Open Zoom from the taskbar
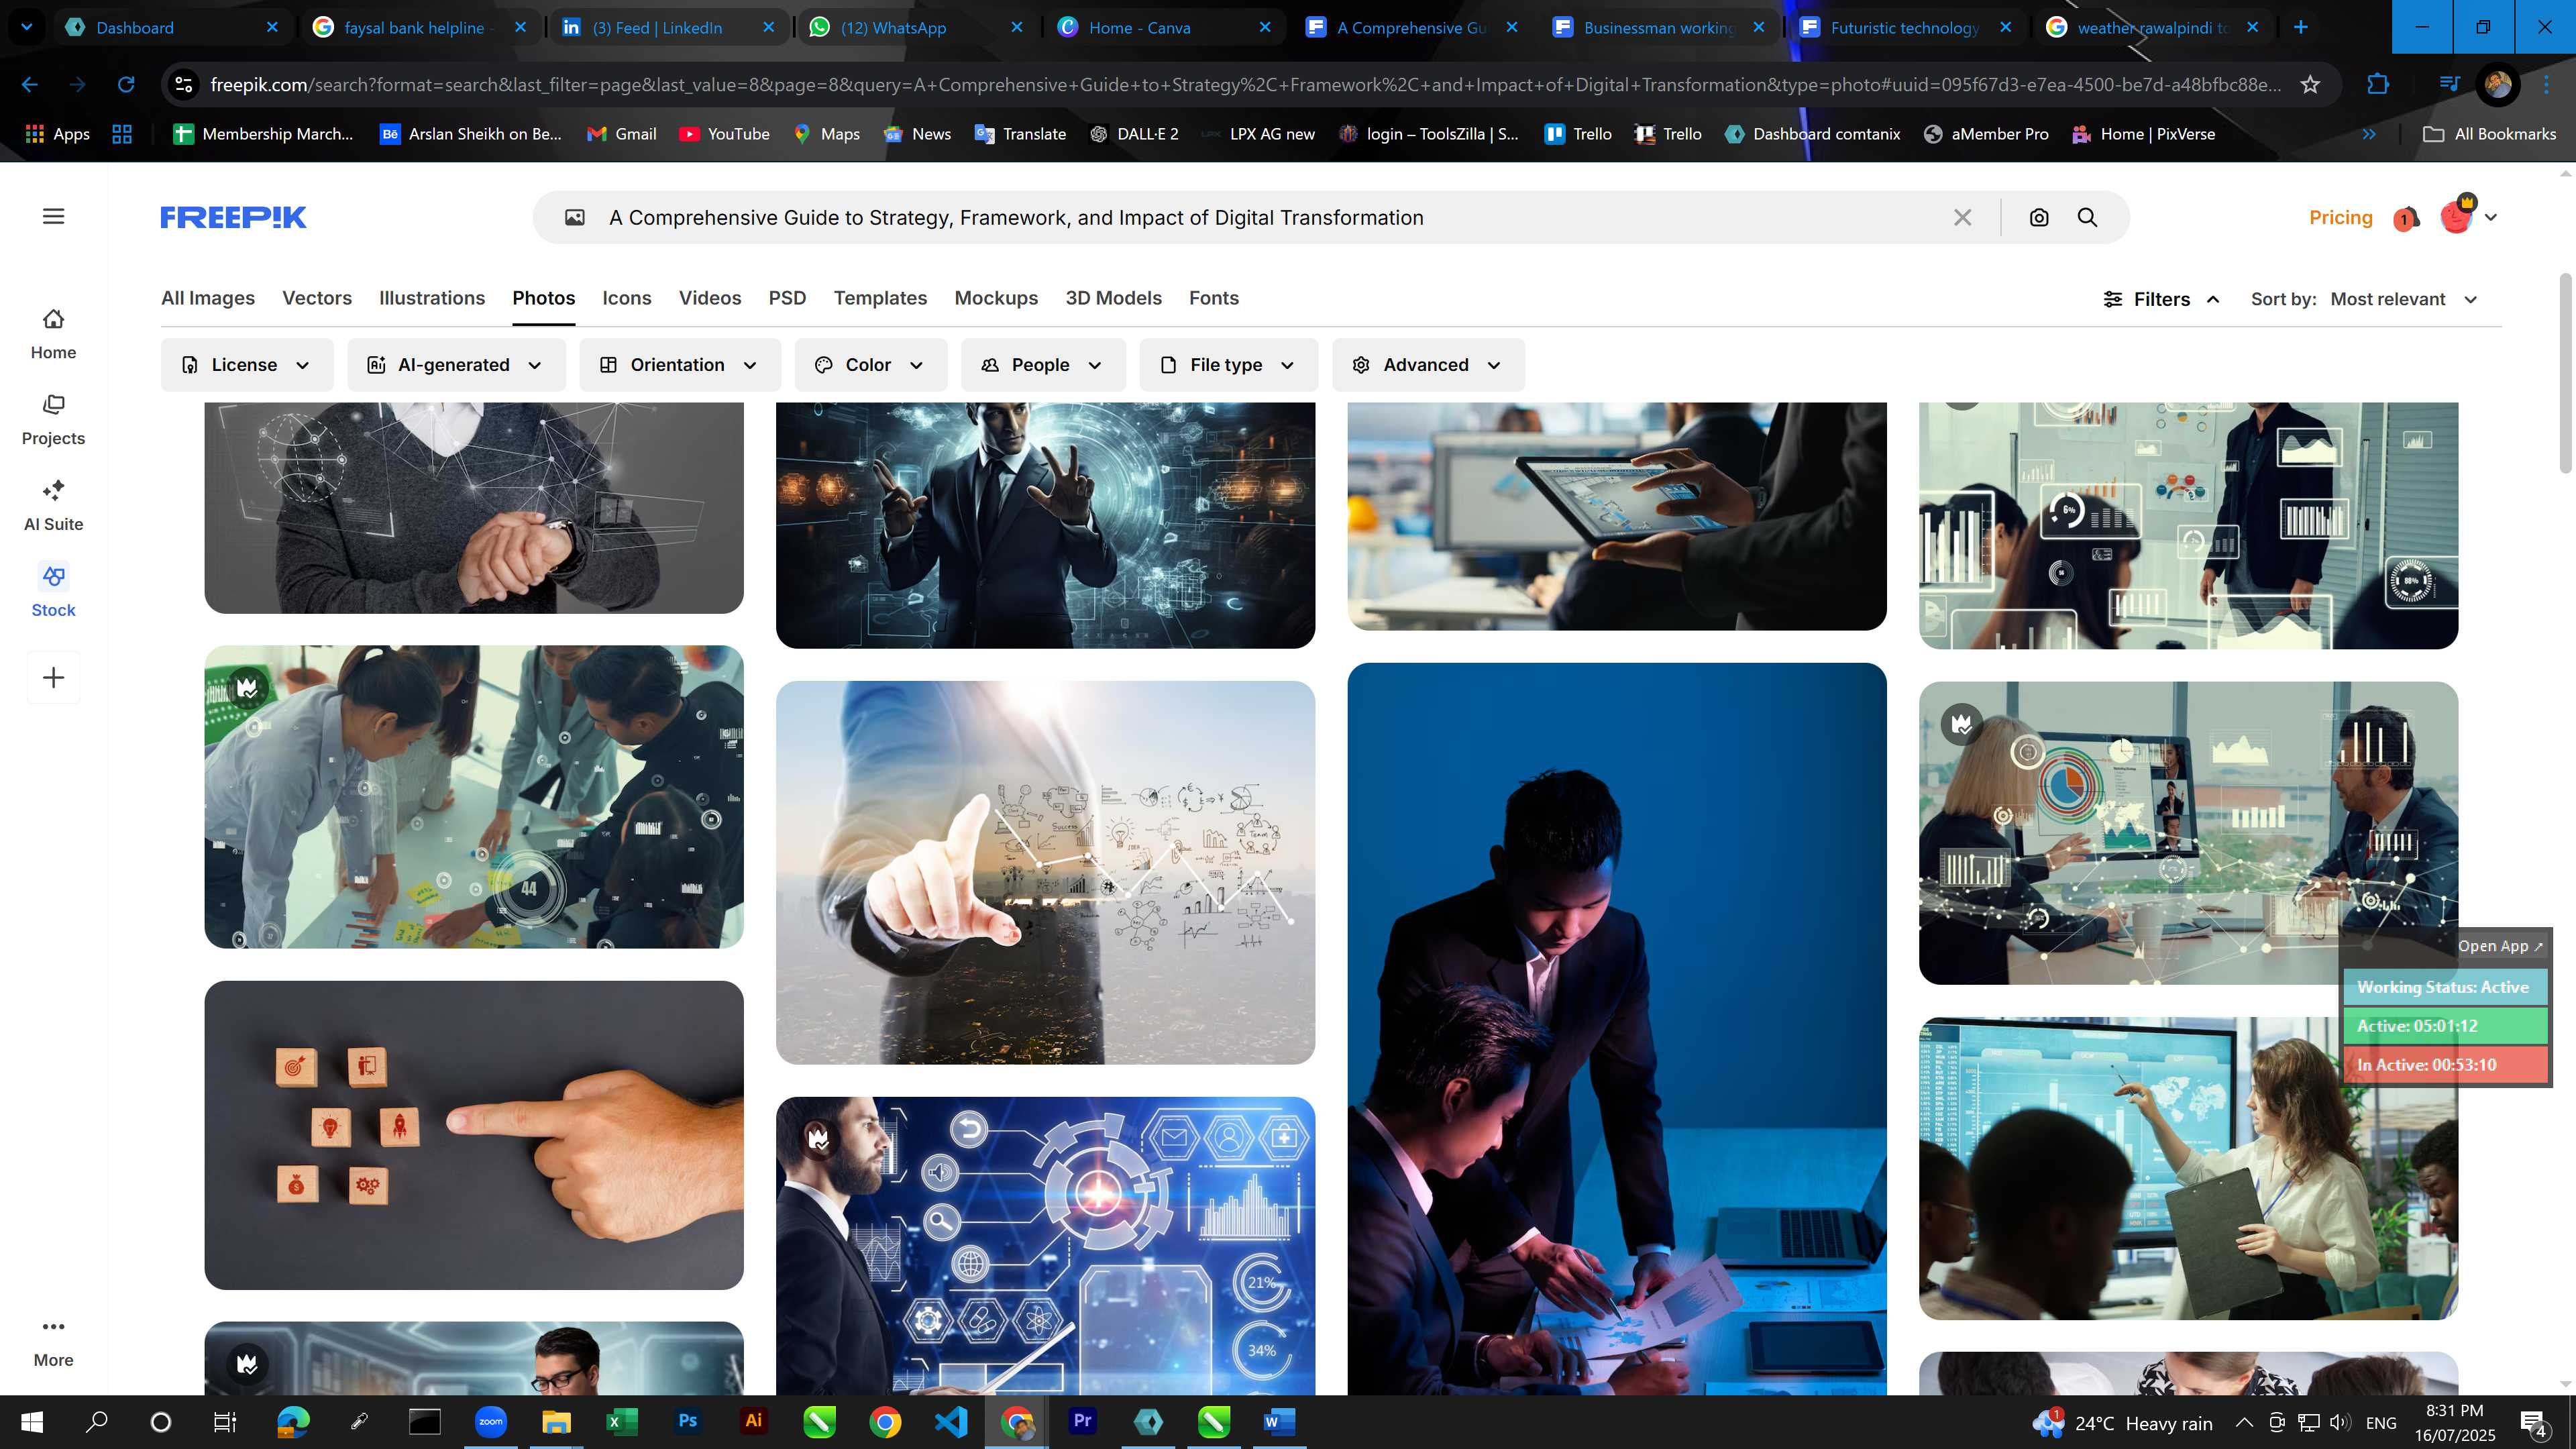The height and width of the screenshot is (1449, 2576). (491, 1421)
